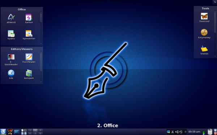Click the volume speaker tray icon

[x=177, y=132]
